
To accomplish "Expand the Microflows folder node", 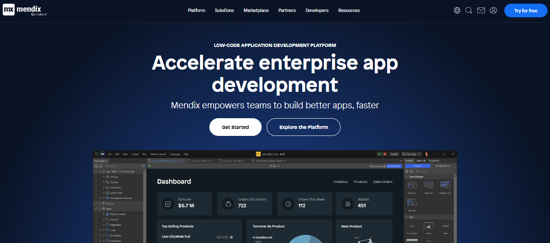I will pyautogui.click(x=100, y=236).
